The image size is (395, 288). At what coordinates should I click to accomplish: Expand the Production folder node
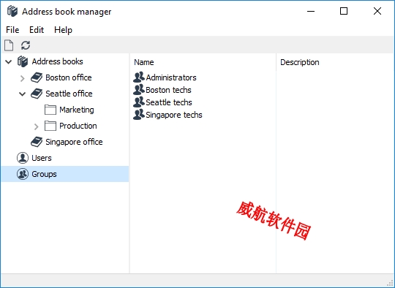(37, 126)
